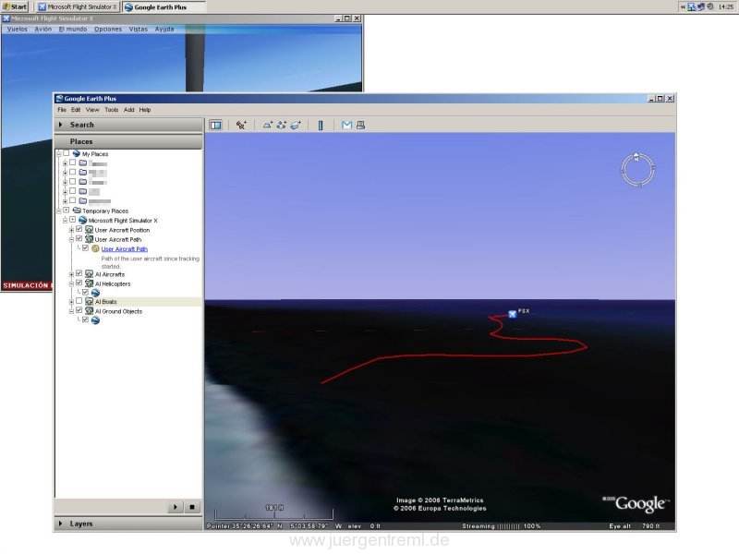Click the globe item under AI Ground Objects

[x=96, y=320]
